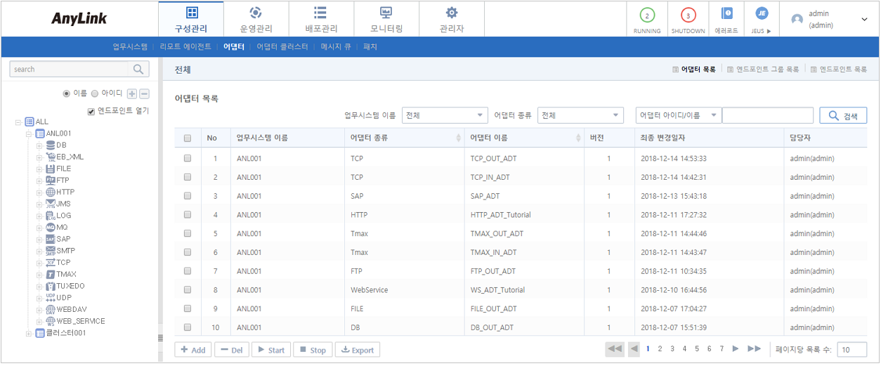Click the search magnifier icon in sidebar
The image size is (881, 366).
138,69
